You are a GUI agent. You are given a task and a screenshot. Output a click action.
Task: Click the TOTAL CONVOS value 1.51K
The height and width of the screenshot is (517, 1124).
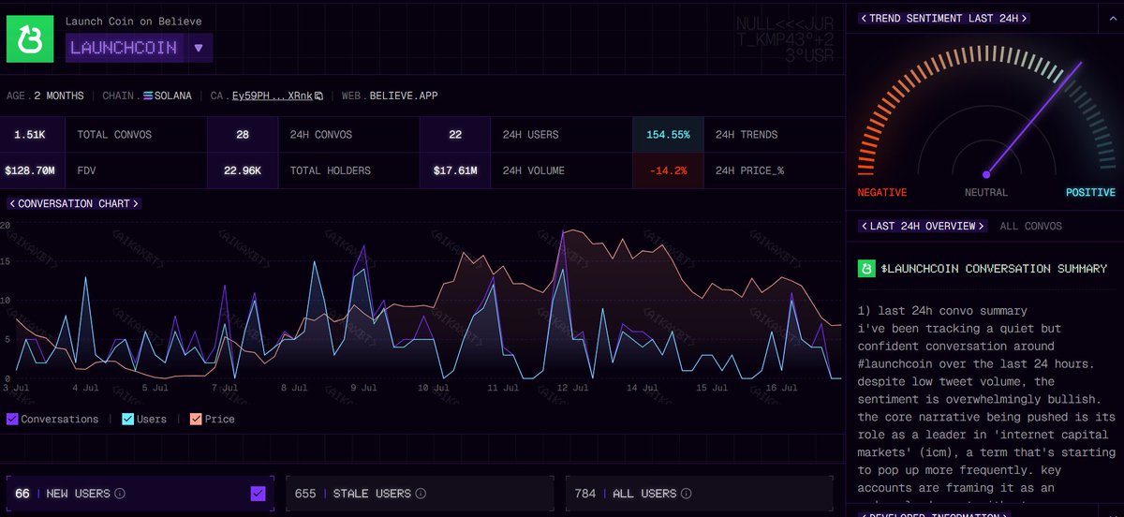point(31,135)
